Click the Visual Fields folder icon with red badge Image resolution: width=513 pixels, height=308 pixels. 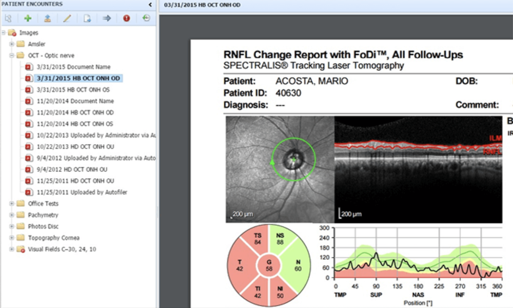(x=21, y=249)
